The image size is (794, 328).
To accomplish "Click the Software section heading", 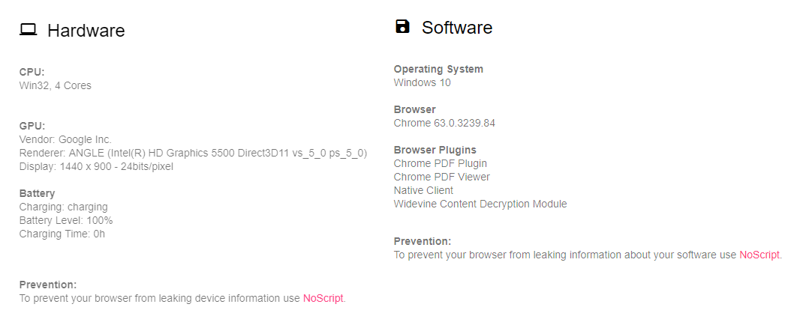I will 457,27.
